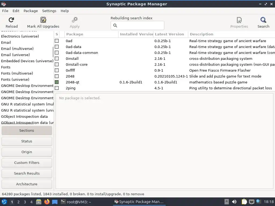Sort by Description column header

point(231,34)
